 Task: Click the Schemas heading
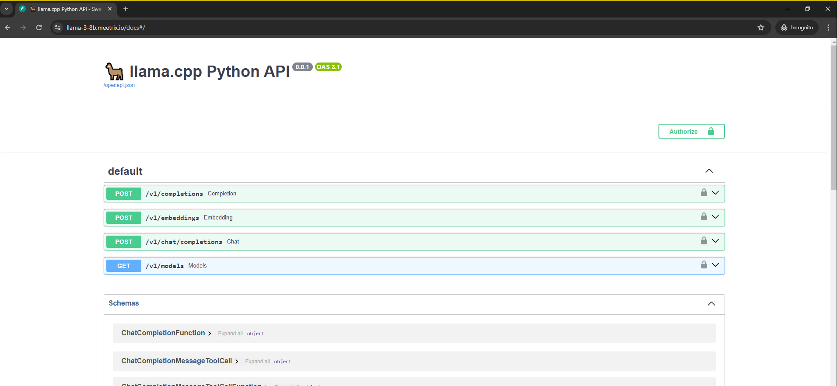pyautogui.click(x=124, y=303)
